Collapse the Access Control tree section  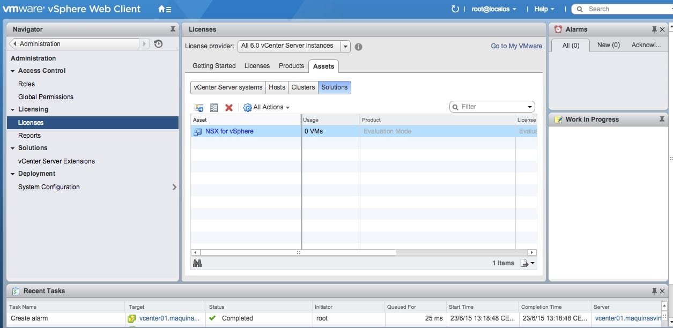click(13, 71)
